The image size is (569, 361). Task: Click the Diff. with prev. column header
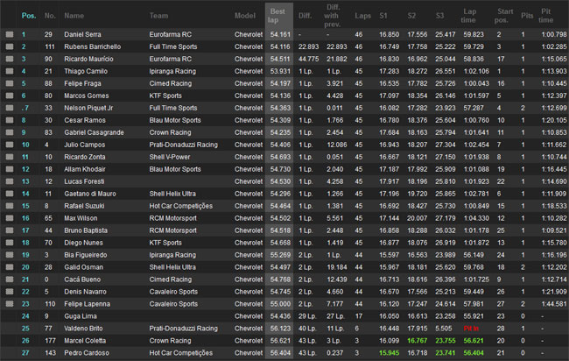click(333, 16)
